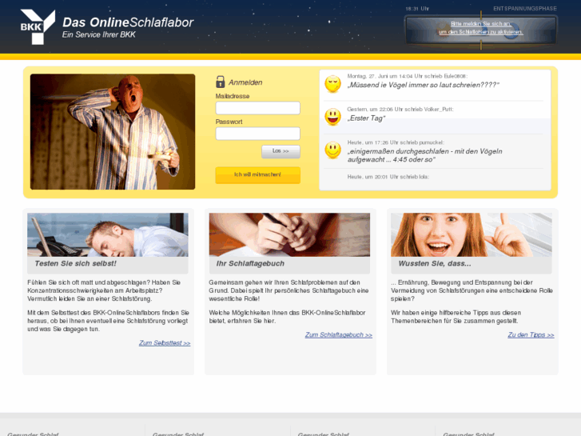
Task: Click the excited woman pointing up image
Action: point(472,234)
